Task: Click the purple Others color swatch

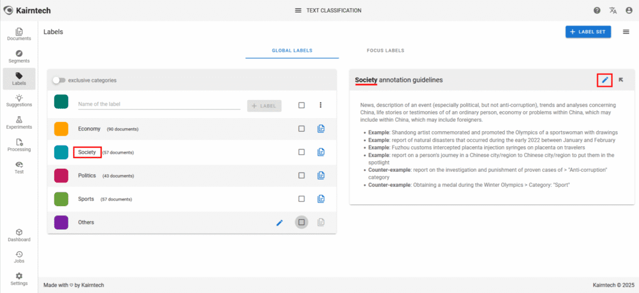Action: click(61, 222)
